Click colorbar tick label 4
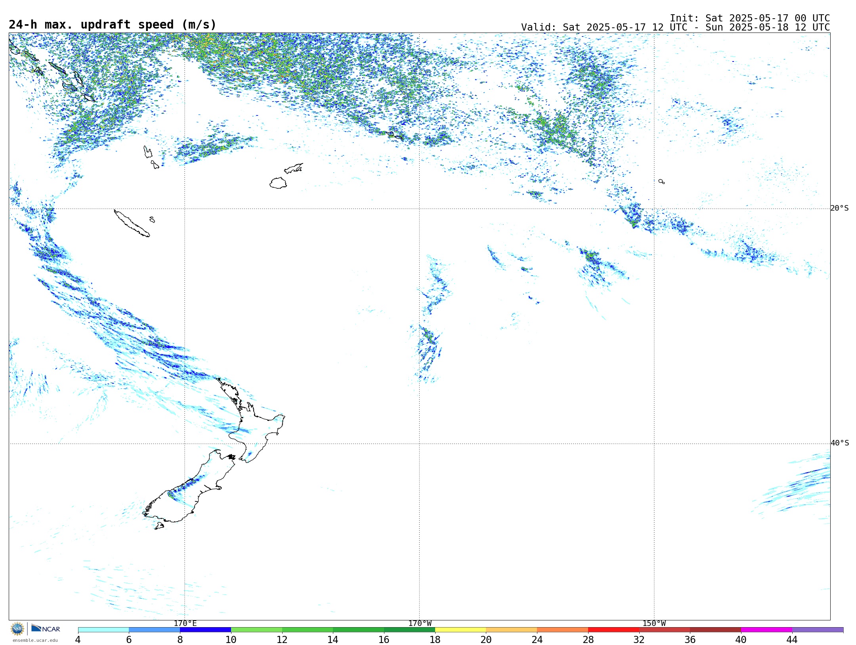Screen dimensions: 856x645 (78, 639)
